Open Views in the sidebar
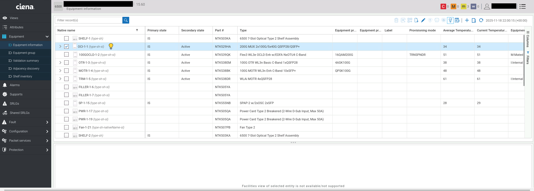 click(26, 18)
